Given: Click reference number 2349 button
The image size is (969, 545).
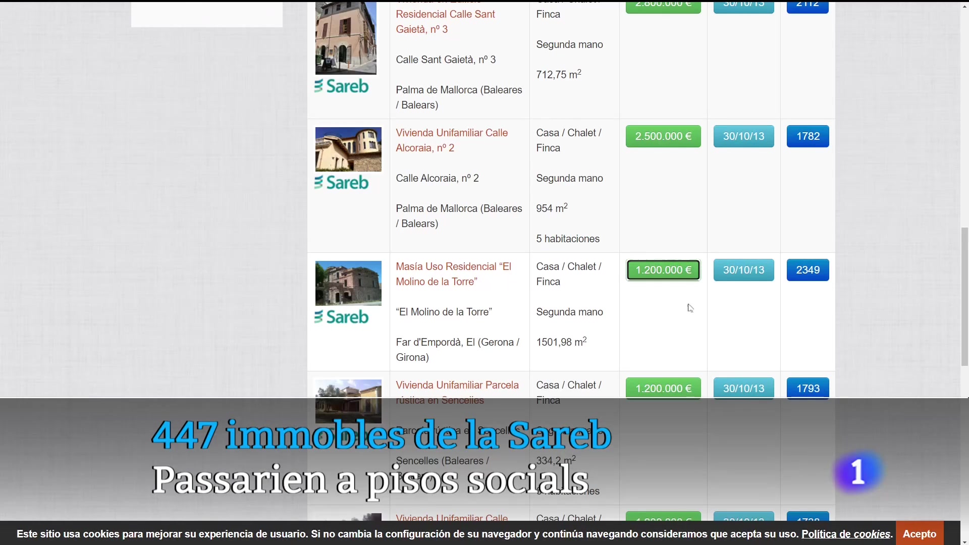Looking at the screenshot, I should (x=807, y=270).
